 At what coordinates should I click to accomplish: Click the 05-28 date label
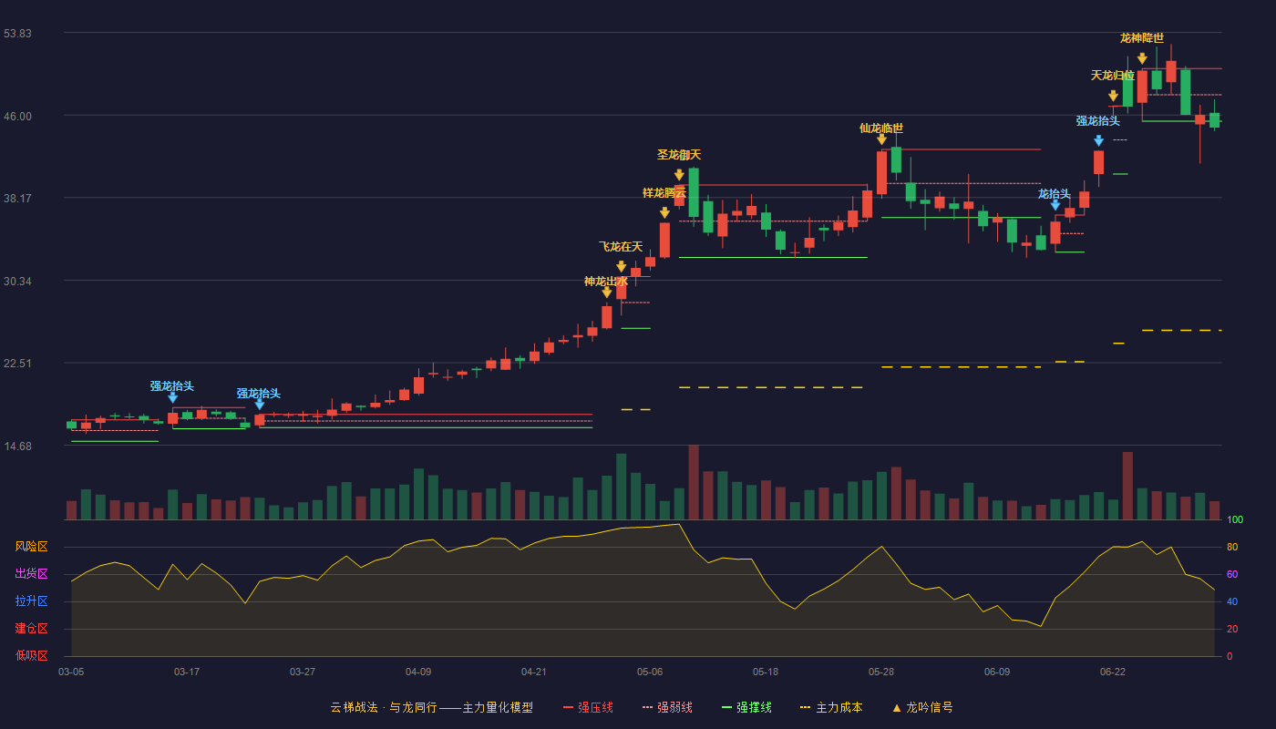[881, 672]
